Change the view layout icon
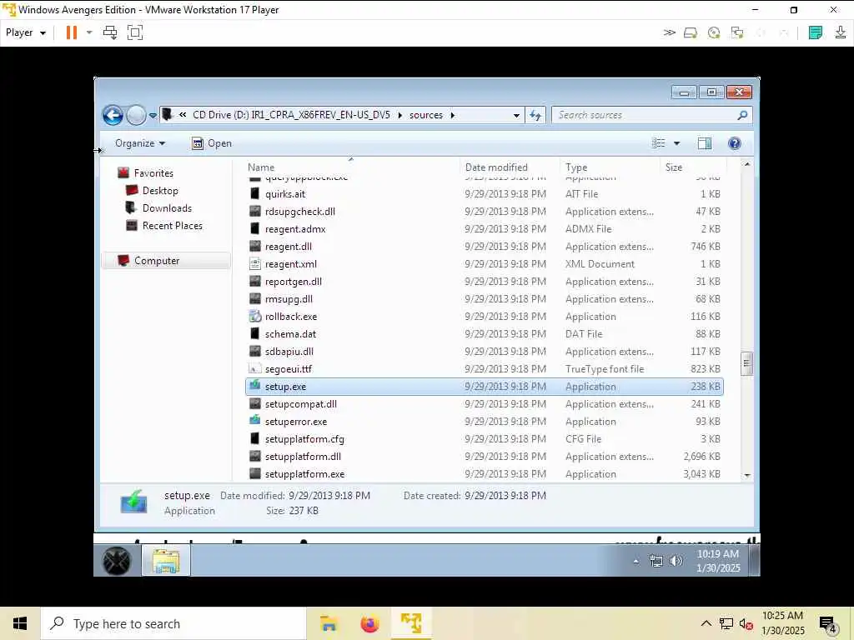 [659, 143]
